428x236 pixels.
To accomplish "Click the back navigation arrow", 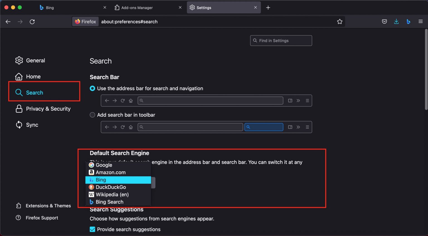I will coord(8,21).
